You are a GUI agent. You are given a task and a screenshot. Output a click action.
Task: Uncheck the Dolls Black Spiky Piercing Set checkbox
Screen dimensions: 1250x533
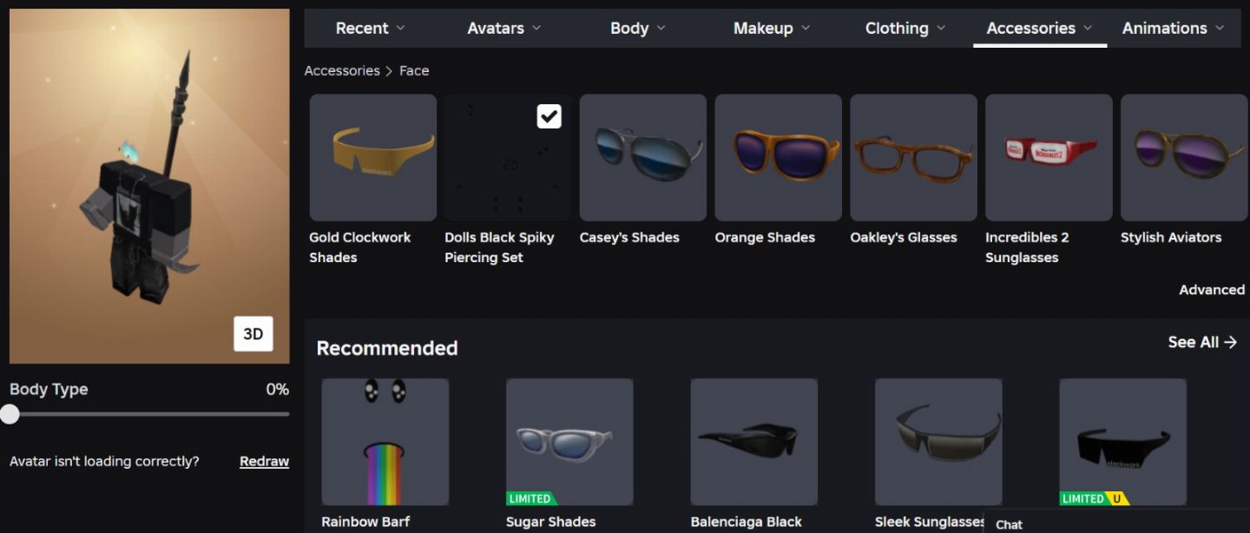549,116
